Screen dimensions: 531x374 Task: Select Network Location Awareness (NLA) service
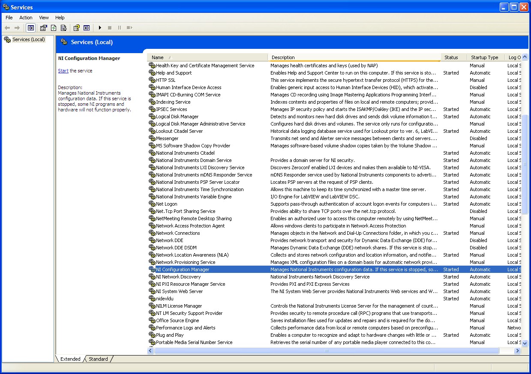[x=192, y=255]
